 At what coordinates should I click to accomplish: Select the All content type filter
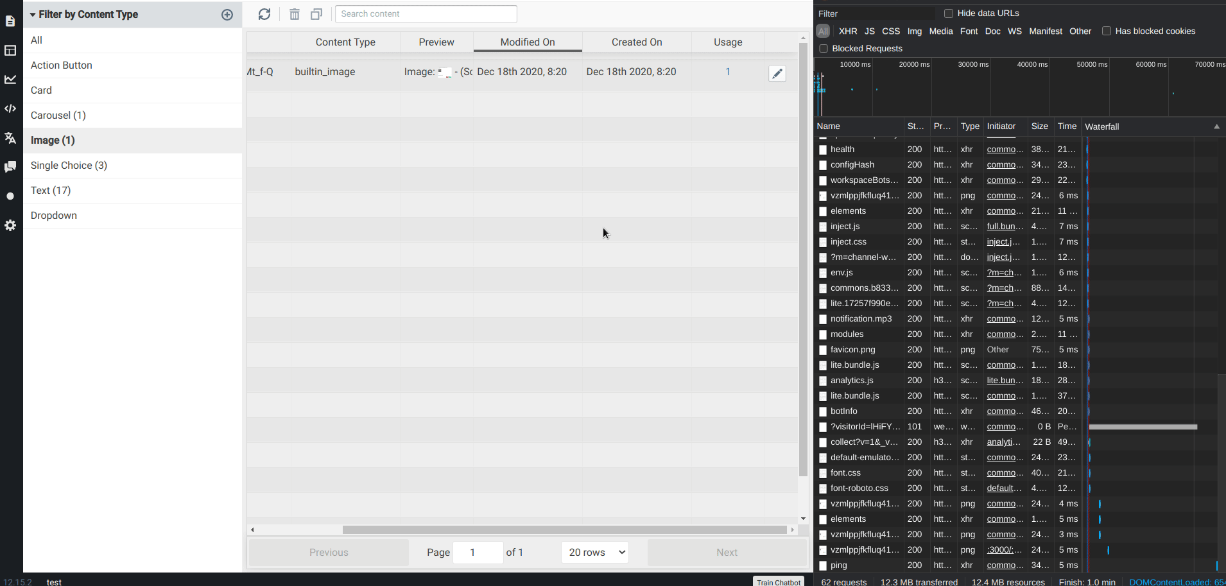133,40
